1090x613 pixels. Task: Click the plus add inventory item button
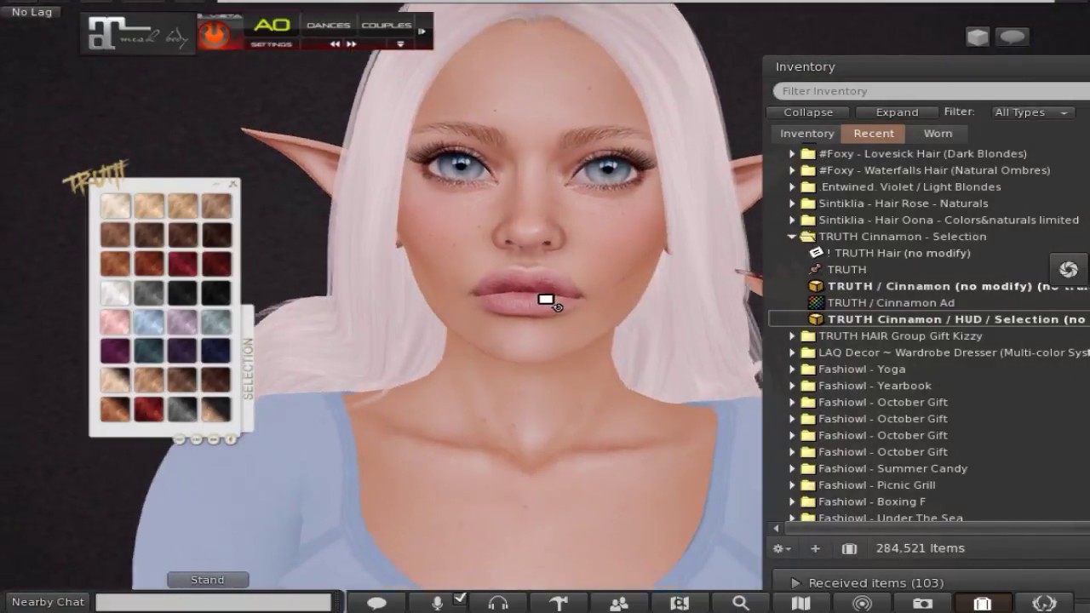(x=815, y=549)
